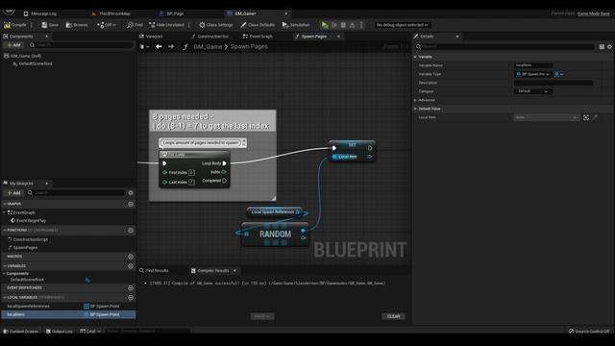Click Local Spawn References variable node
The height and width of the screenshot is (346, 615).
pos(275,211)
